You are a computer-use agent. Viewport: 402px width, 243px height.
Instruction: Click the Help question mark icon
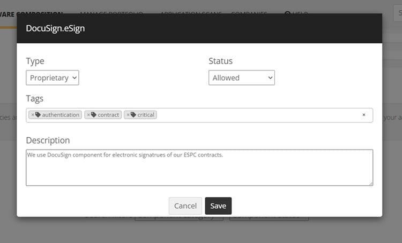coord(287,14)
